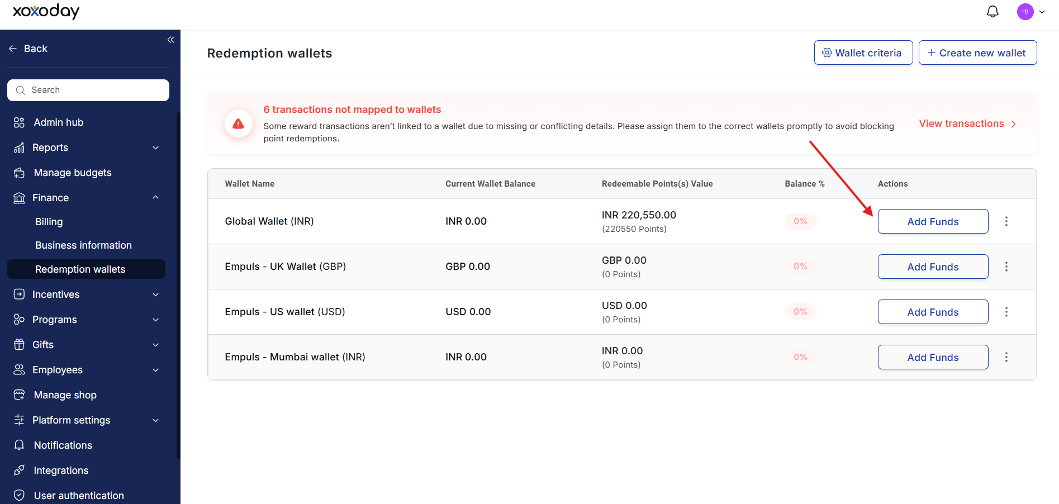Image resolution: width=1059 pixels, height=504 pixels.
Task: Open Admin hub menu item
Action: pos(58,122)
